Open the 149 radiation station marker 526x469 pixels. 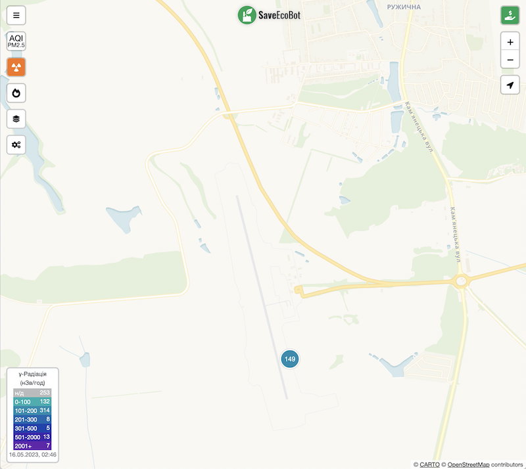[x=290, y=359]
